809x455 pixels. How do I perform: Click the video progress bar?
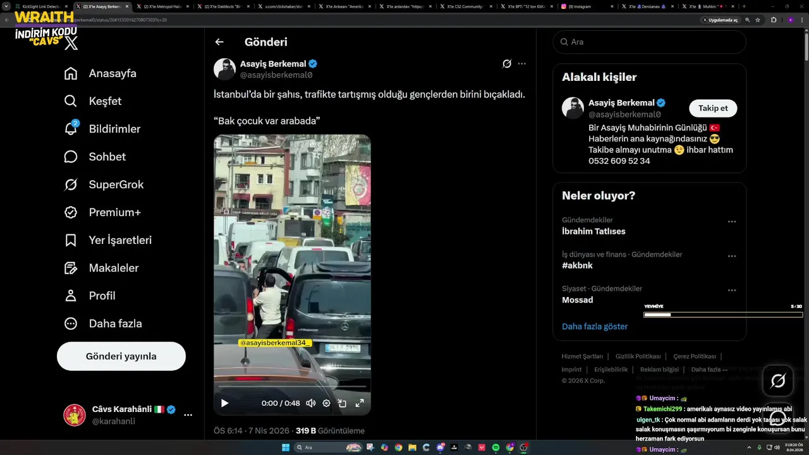tap(292, 386)
